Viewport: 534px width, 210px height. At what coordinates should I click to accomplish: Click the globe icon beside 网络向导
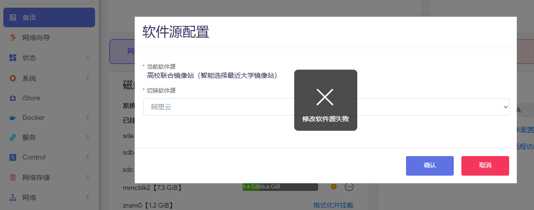tap(12, 37)
